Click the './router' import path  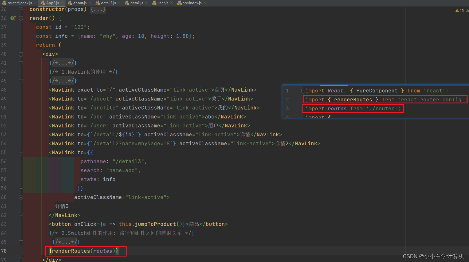[x=382, y=109]
